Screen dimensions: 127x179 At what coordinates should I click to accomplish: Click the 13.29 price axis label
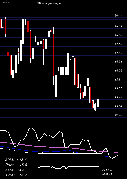coord(118,97)
